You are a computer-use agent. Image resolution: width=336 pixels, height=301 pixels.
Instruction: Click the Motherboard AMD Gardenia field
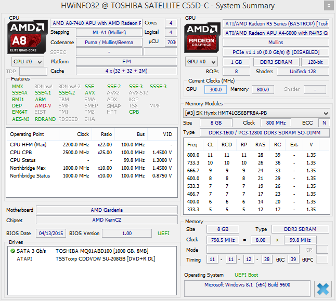click(x=107, y=210)
